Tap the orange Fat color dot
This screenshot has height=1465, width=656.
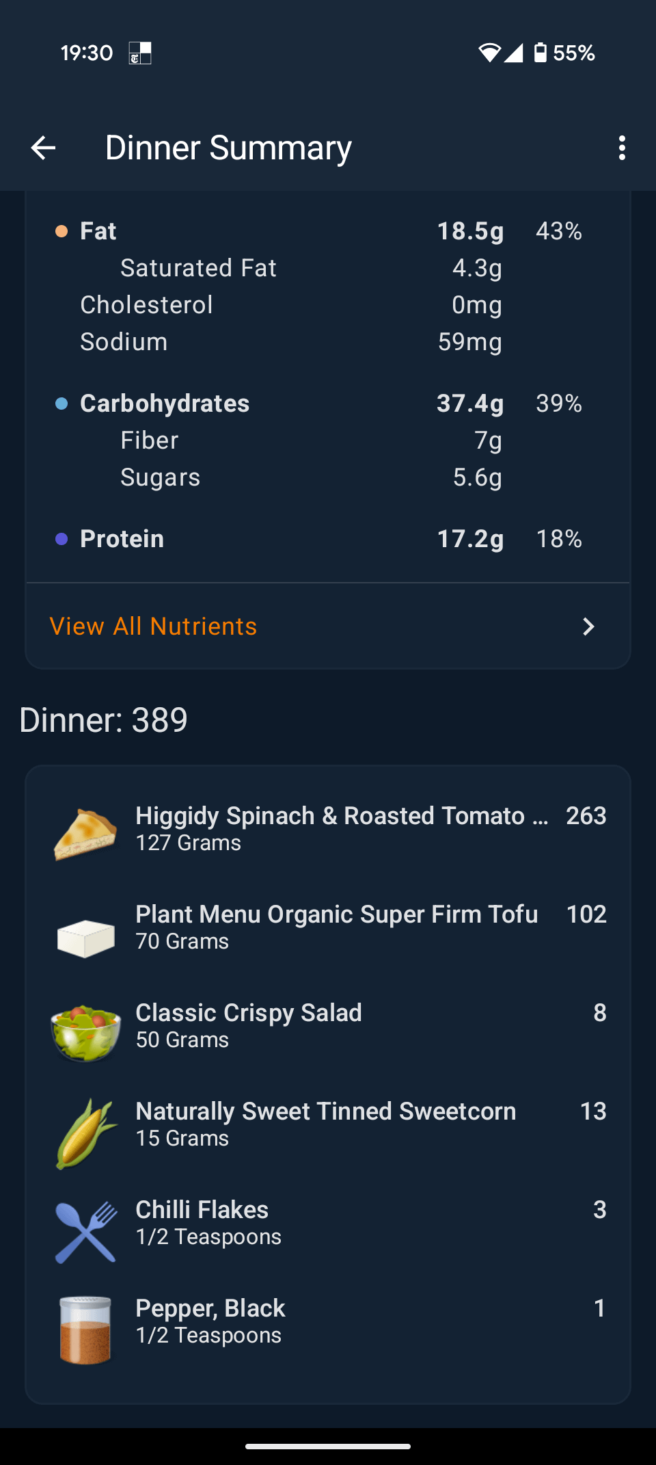click(x=61, y=231)
